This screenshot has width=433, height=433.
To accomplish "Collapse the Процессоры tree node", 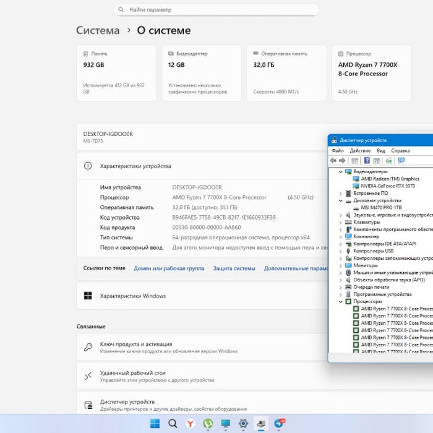I will tap(340, 301).
